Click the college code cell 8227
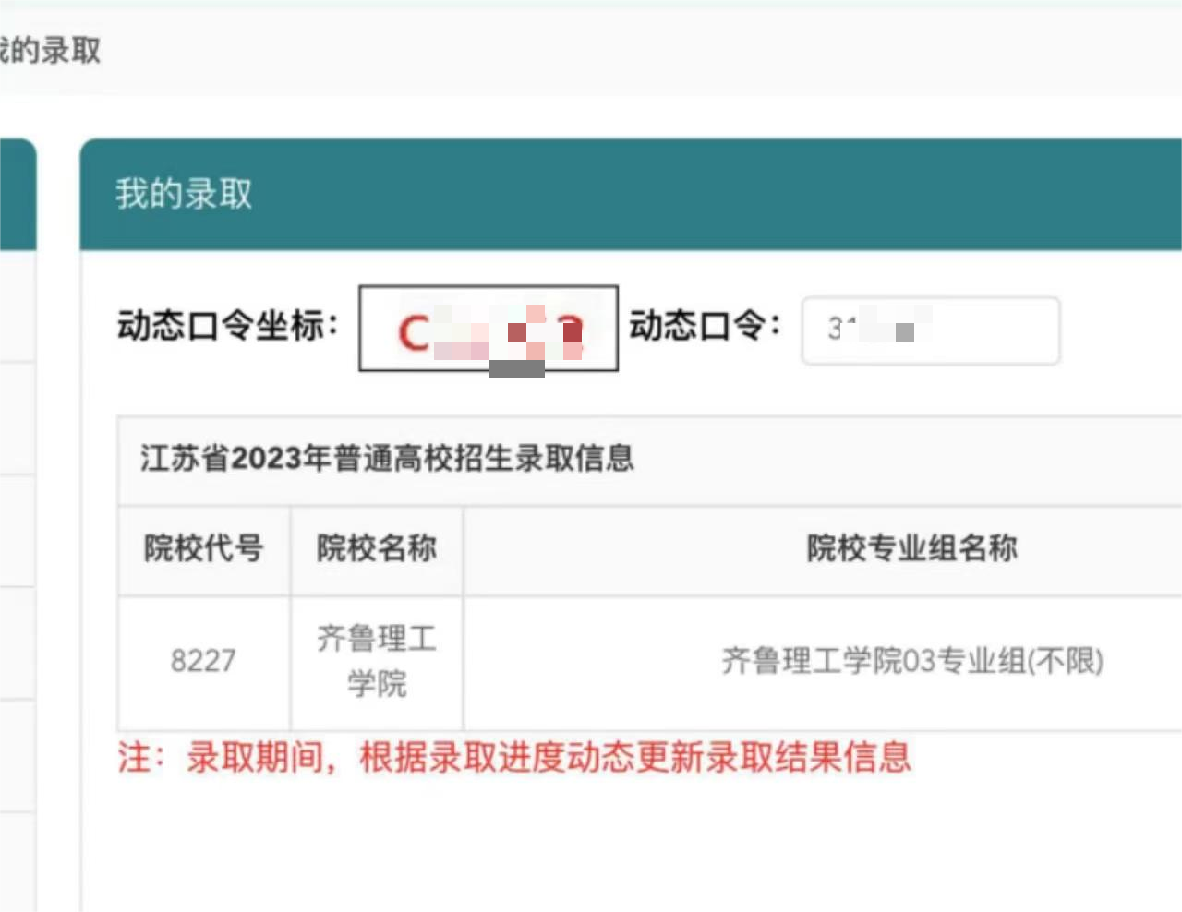Viewport: 1182px width, 912px height. tap(204, 661)
